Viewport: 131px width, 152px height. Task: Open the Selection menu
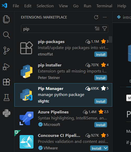(x=45, y=6)
